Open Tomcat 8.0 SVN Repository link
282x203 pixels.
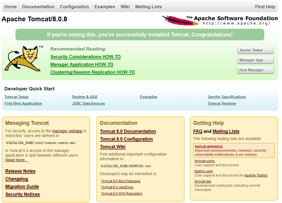tap(122, 194)
